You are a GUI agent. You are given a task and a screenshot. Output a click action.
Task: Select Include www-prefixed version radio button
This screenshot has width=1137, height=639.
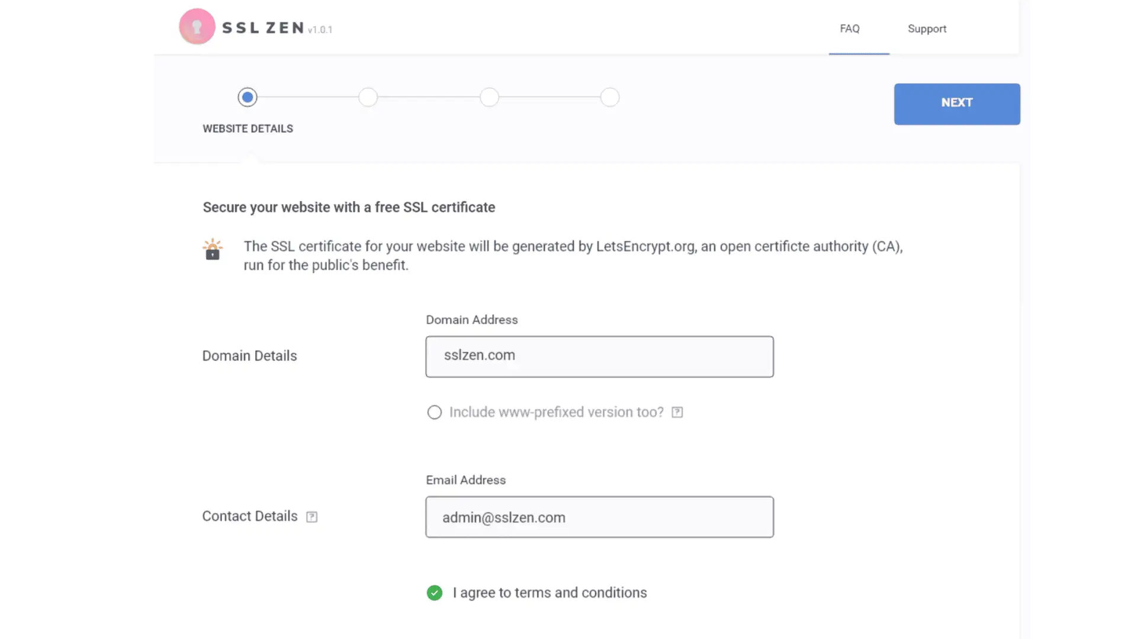tap(435, 412)
